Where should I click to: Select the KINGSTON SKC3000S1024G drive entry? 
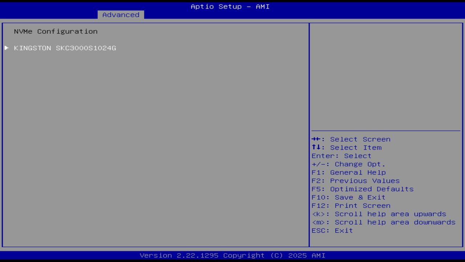tap(65, 48)
